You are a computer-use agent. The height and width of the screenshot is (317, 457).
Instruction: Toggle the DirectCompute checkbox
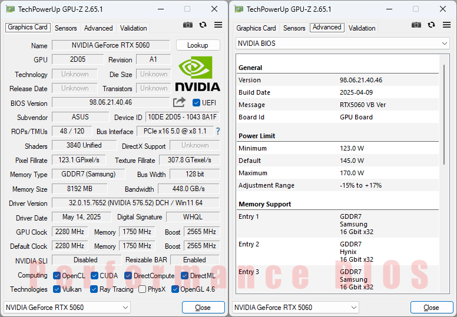click(x=128, y=276)
